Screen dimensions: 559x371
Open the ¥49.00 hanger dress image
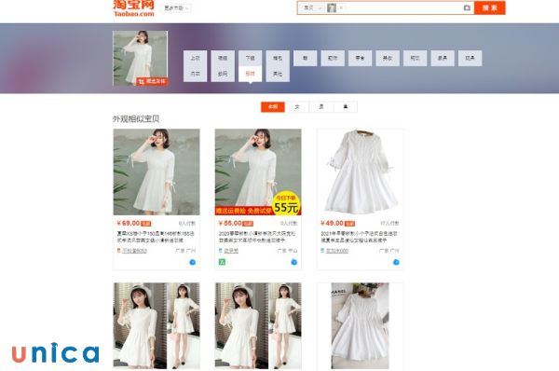(x=360, y=172)
